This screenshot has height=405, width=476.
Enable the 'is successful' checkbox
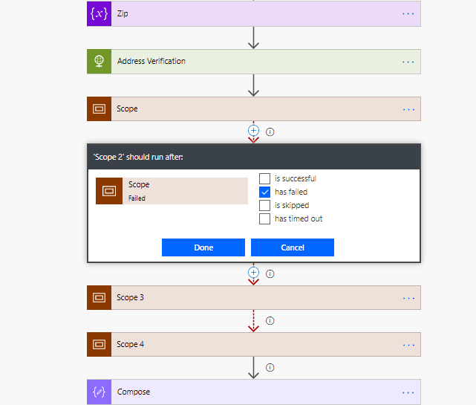pos(264,178)
